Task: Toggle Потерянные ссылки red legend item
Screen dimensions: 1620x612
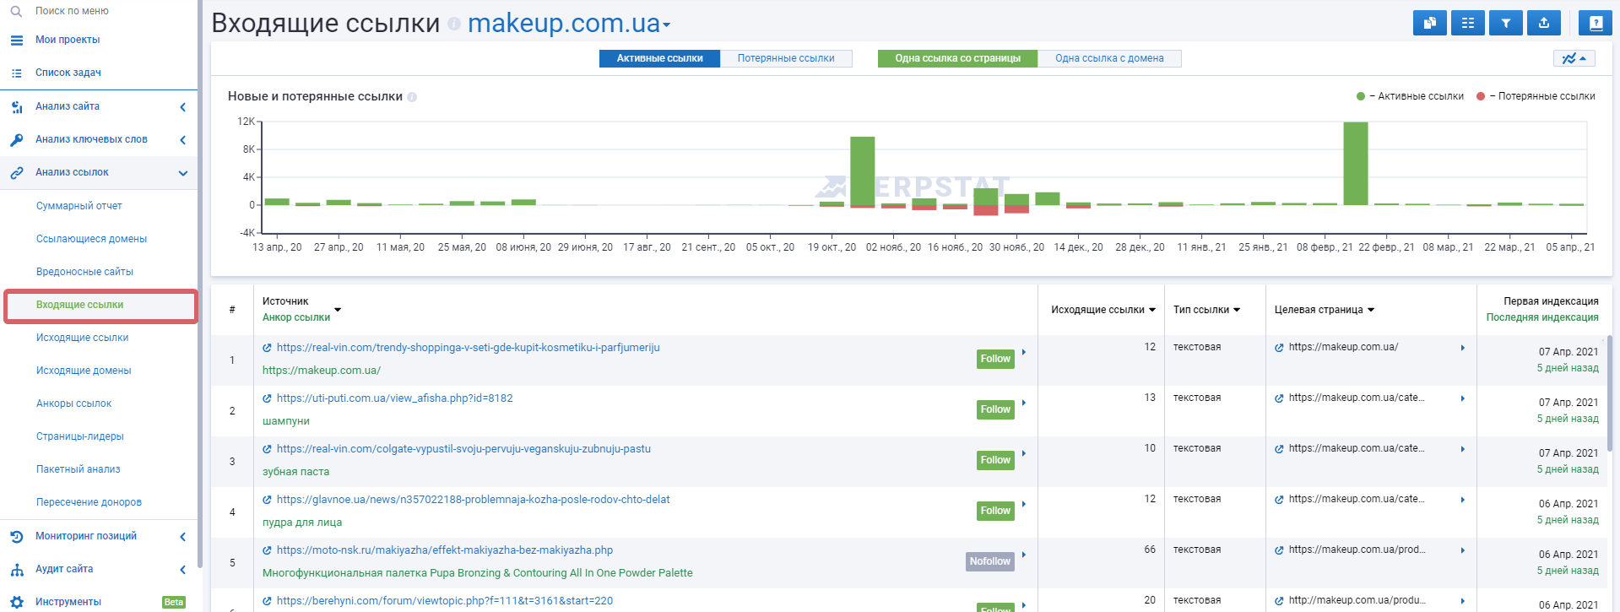Action: tap(1536, 96)
